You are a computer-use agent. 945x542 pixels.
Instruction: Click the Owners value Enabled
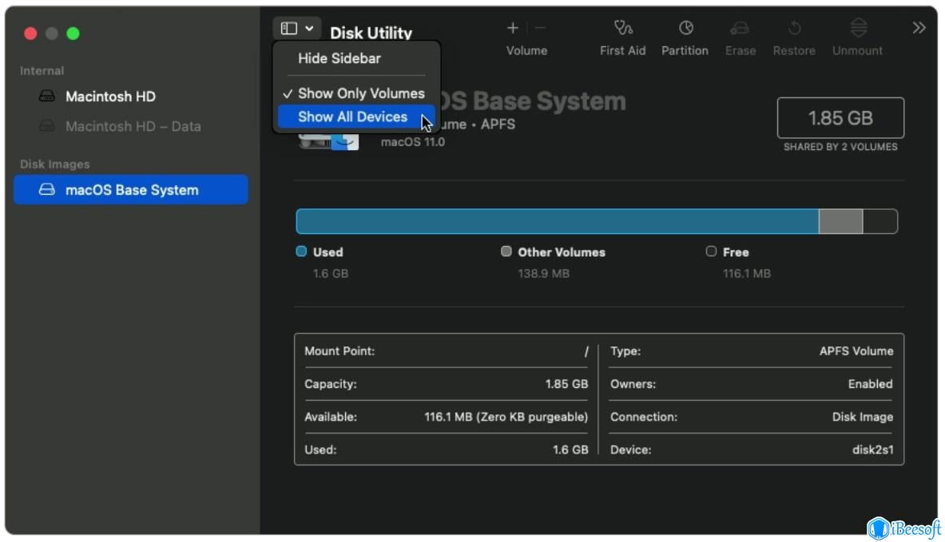870,384
